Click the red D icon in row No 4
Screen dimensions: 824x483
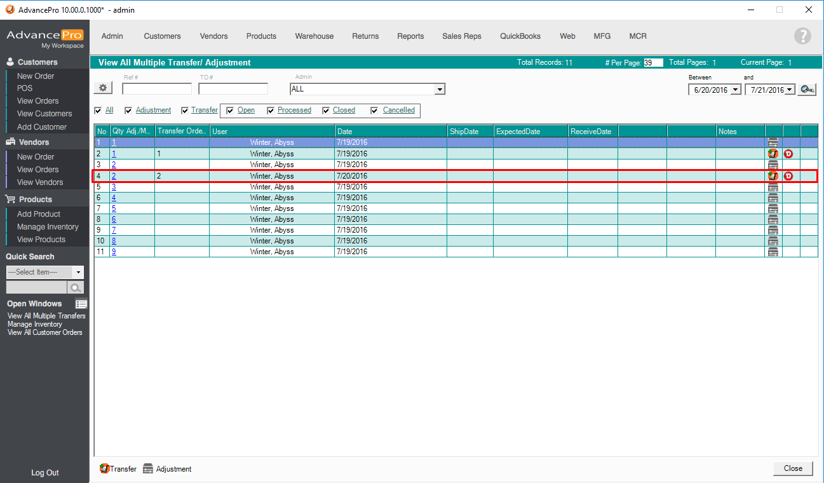pyautogui.click(x=788, y=176)
